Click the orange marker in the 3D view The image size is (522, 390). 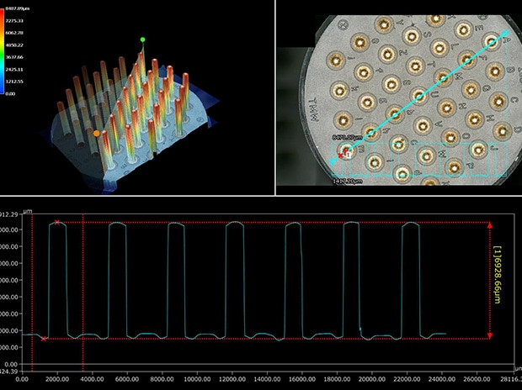(97, 133)
